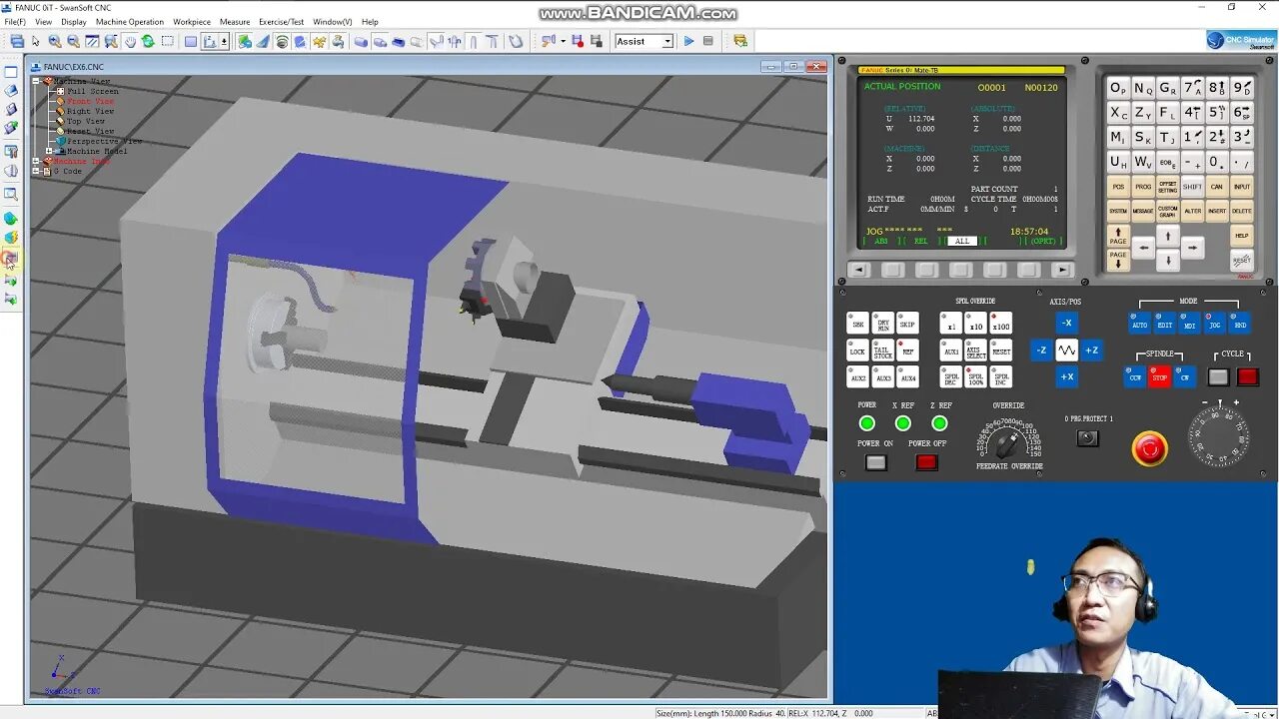Click the red POWER OFF button
This screenshot has height=719, width=1279.
pyautogui.click(x=926, y=462)
